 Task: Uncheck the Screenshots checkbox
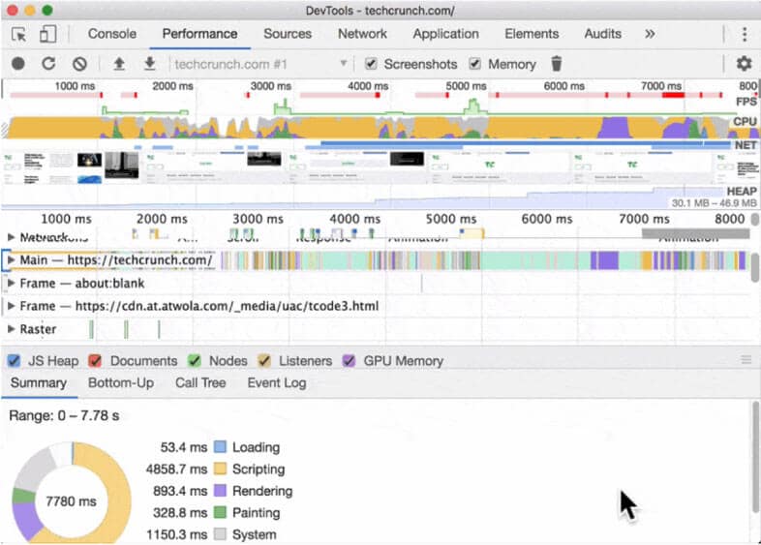[x=371, y=64]
